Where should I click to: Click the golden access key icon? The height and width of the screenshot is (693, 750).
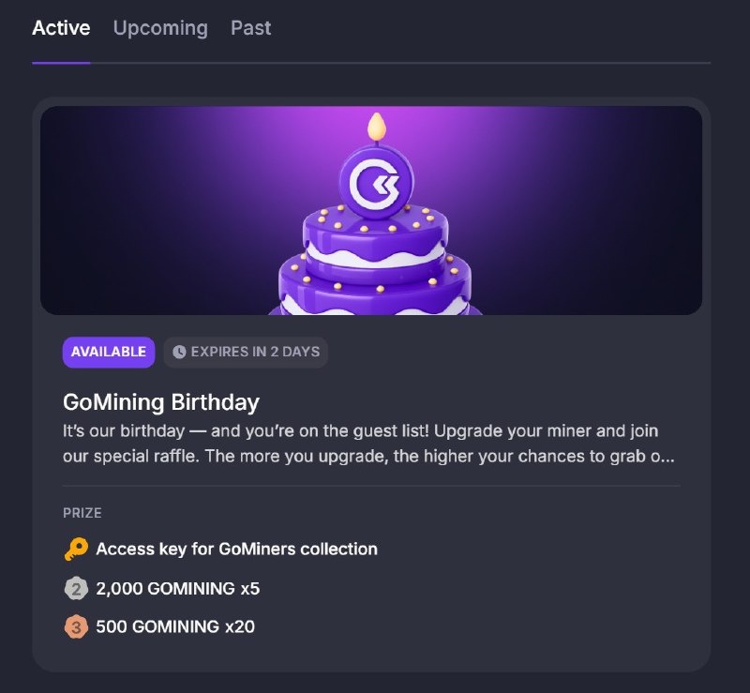pos(76,549)
